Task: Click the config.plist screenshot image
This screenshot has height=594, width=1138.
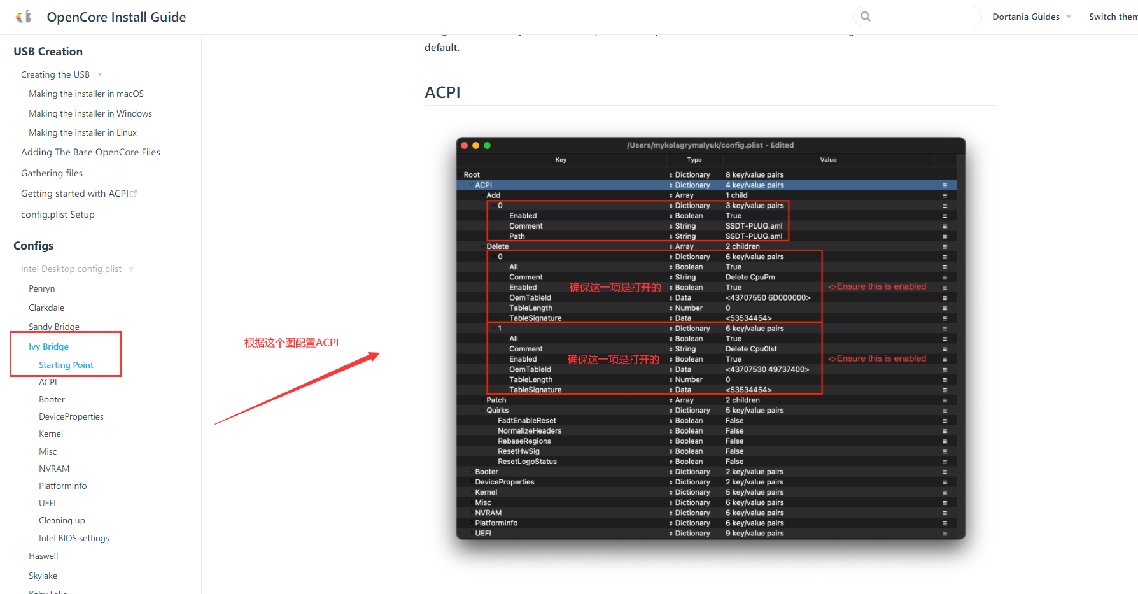Action: [711, 339]
